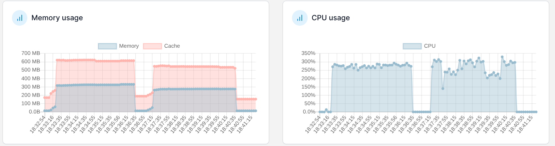Image resolution: width=555 pixels, height=146 pixels.
Task: Toggle the Memory series legend label
Action: [129, 46]
